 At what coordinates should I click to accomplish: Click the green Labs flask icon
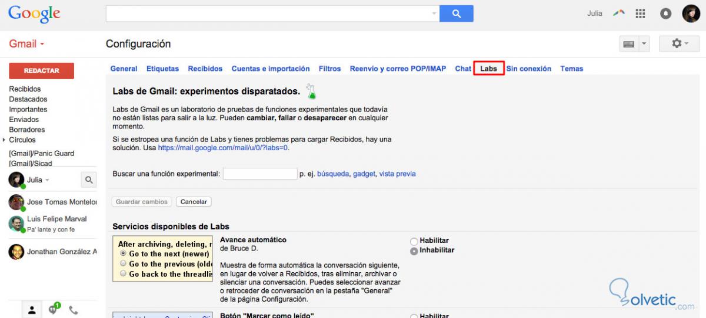[x=311, y=91]
